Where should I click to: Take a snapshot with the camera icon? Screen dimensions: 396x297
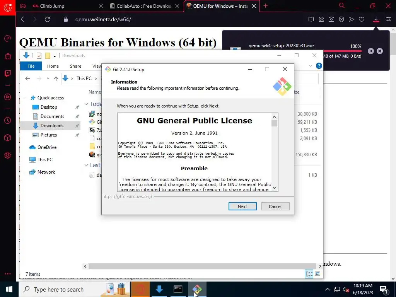(x=331, y=19)
